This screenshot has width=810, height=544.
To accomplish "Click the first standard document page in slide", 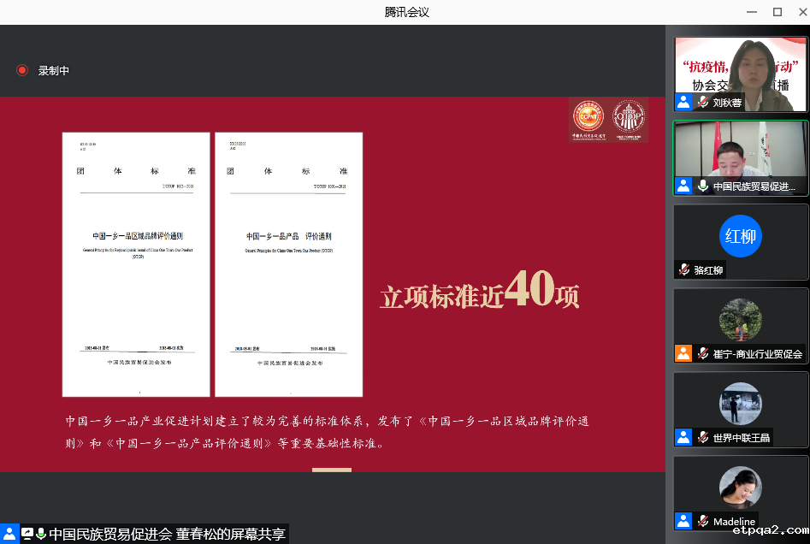I will (135, 264).
